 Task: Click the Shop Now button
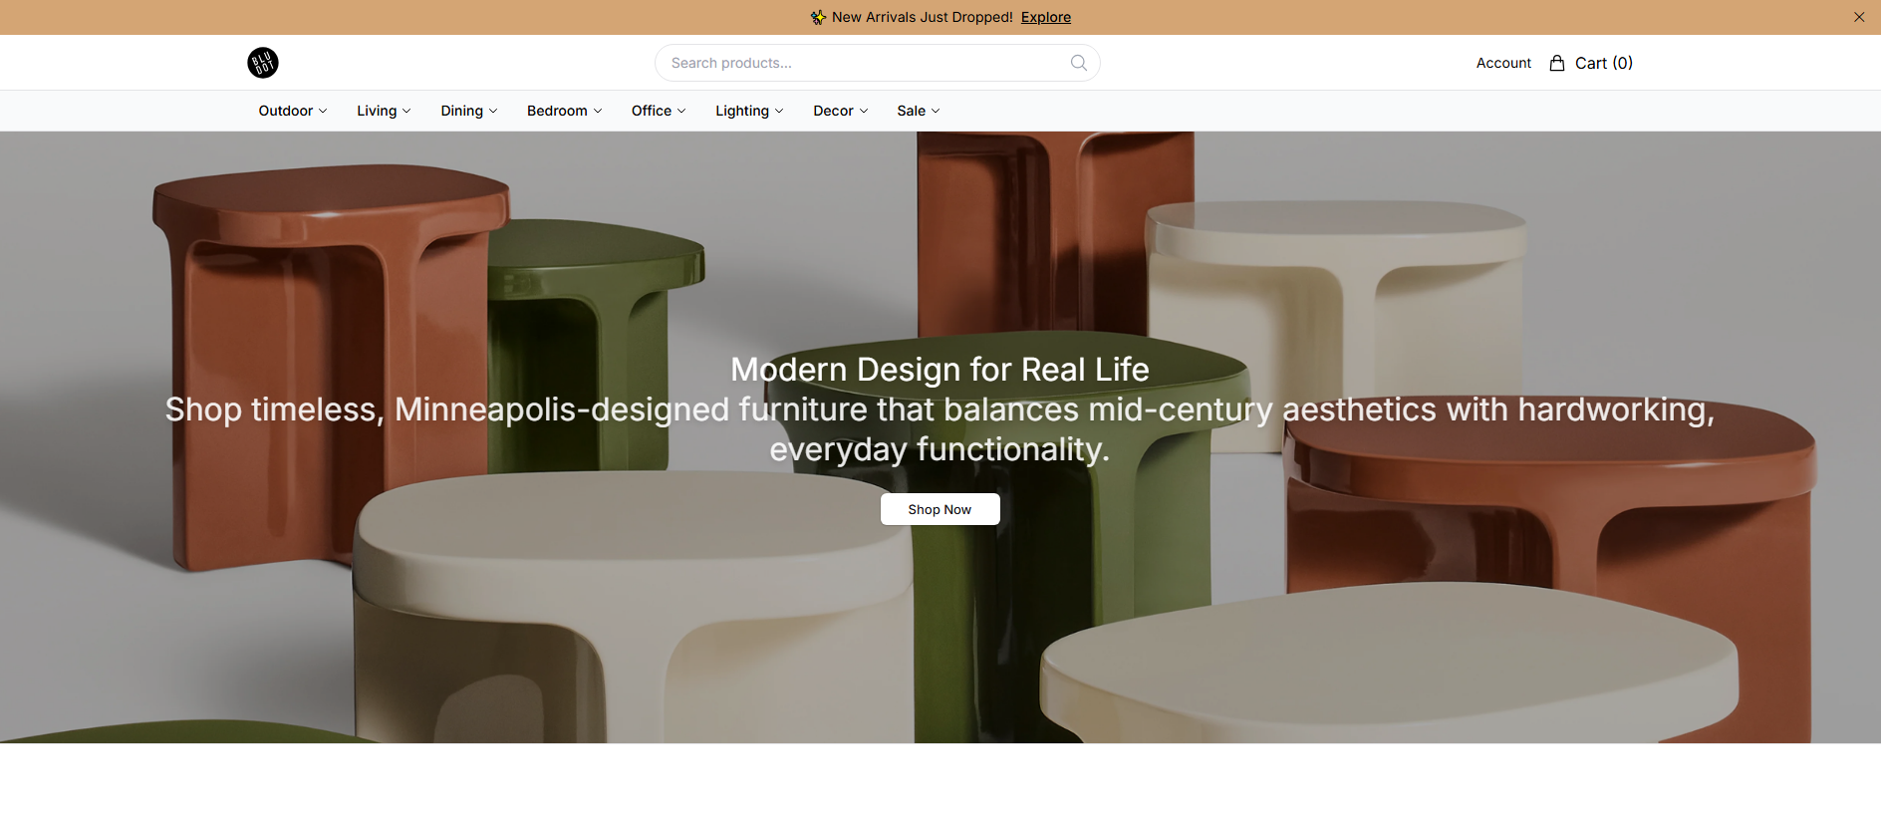coord(940,509)
